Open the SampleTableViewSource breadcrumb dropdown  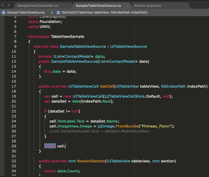pyautogui.click(x=25, y=12)
